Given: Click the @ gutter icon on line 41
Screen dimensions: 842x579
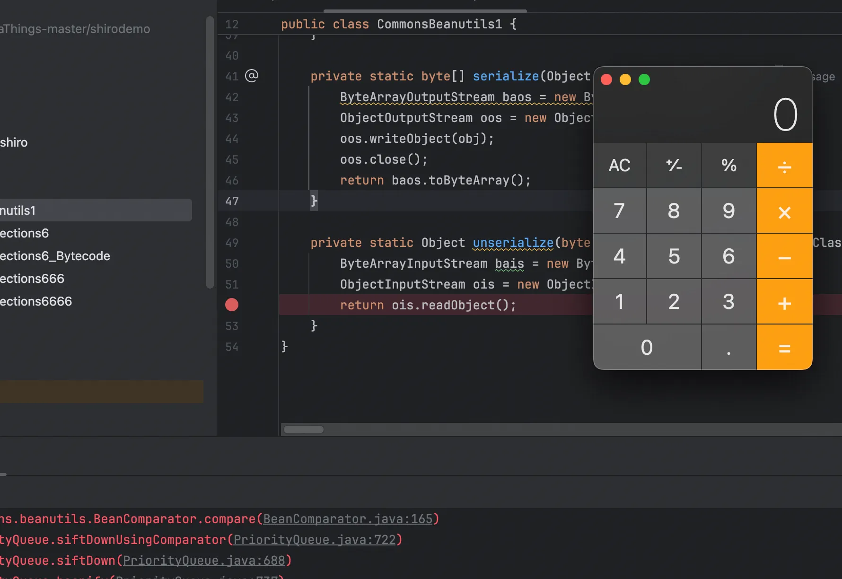Looking at the screenshot, I should click(252, 76).
